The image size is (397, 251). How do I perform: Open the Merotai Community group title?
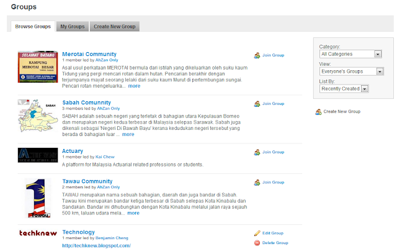[x=89, y=54]
